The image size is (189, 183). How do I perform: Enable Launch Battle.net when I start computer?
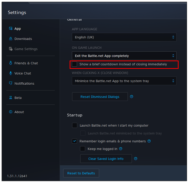pos(75,125)
